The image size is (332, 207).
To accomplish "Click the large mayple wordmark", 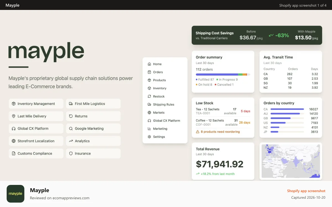I will click(46, 52).
